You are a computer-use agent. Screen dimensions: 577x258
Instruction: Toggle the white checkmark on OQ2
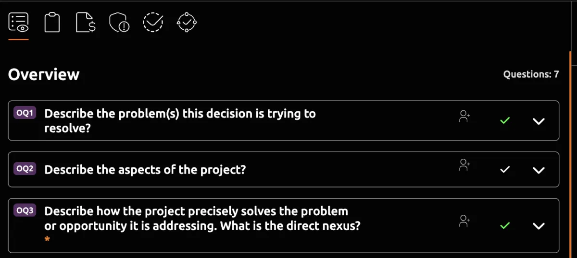tap(504, 170)
